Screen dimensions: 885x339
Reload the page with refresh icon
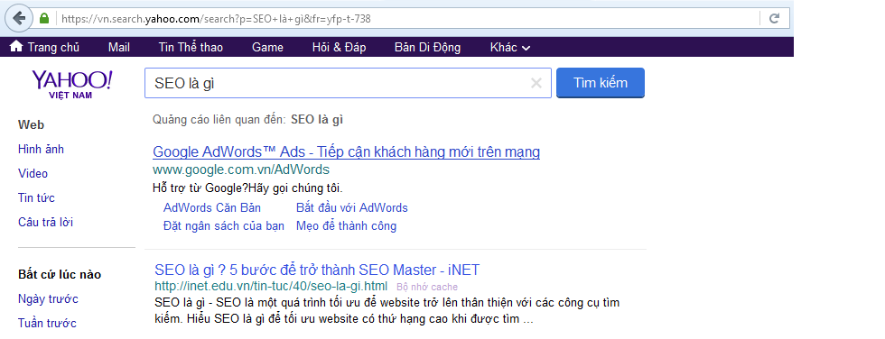(775, 19)
